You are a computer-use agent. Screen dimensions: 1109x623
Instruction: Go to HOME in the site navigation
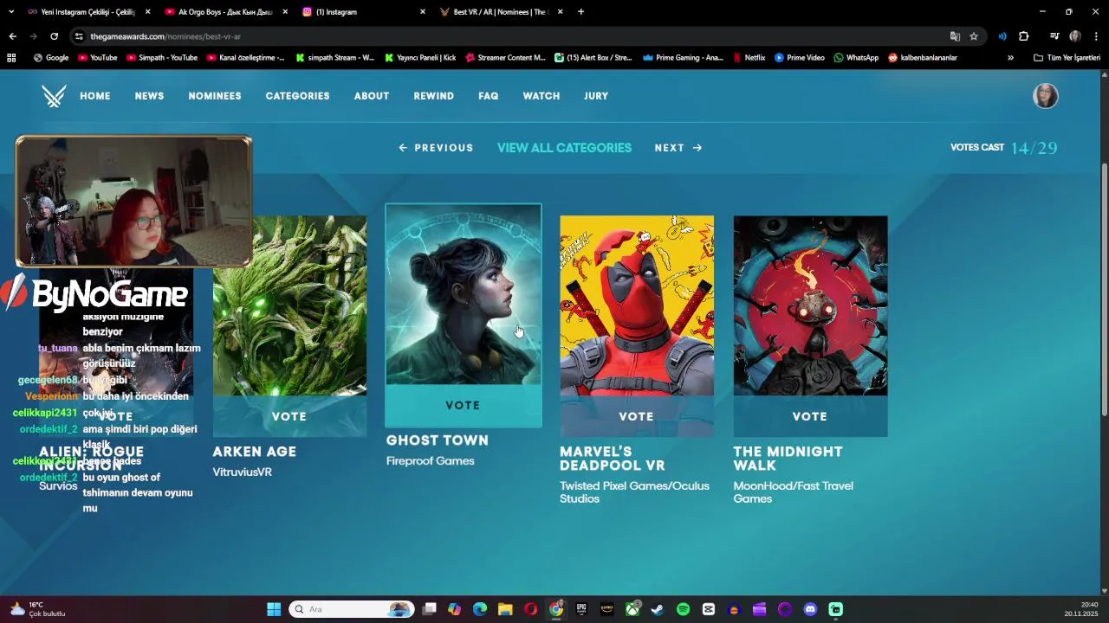(95, 96)
